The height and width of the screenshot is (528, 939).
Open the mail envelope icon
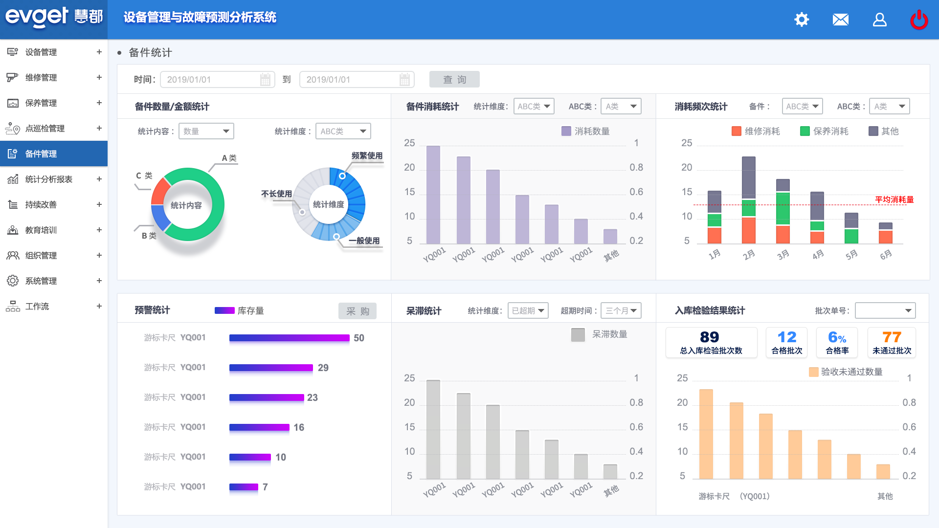(x=840, y=20)
